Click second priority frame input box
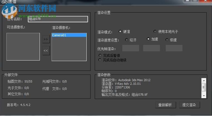The height and width of the screenshot is (116, 212). tap(152, 48)
